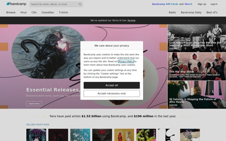Click Accept necessary only button
This screenshot has width=226, height=141.
click(112, 93)
